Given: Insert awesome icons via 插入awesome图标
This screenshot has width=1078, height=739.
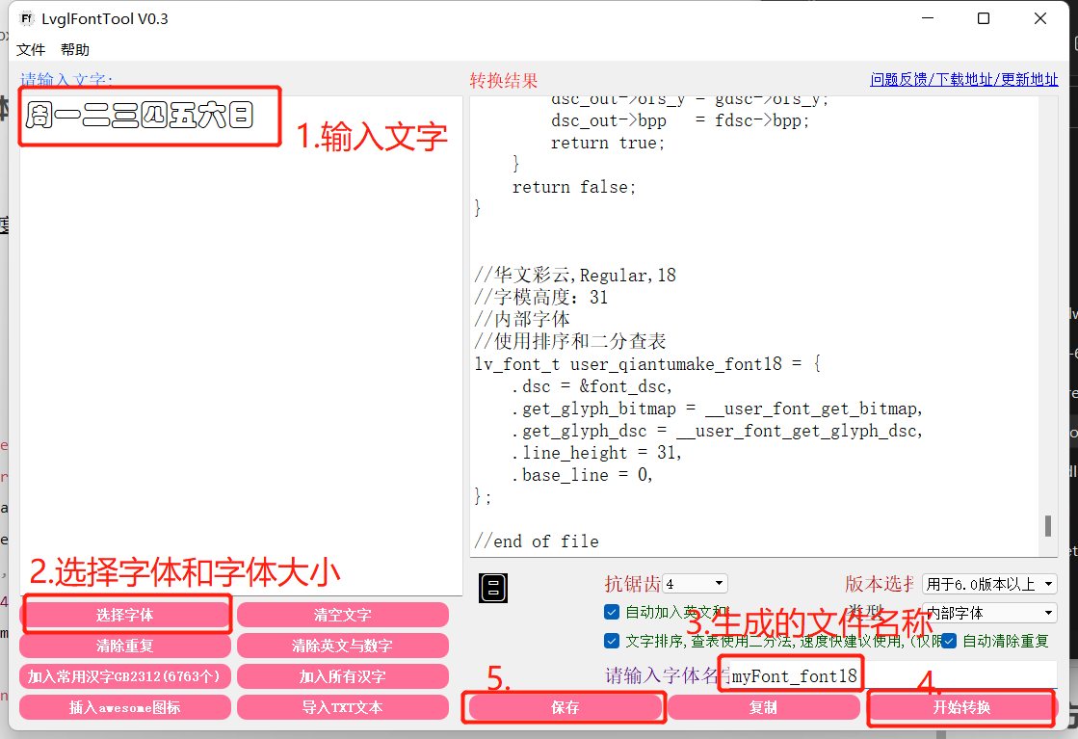Looking at the screenshot, I should coord(125,706).
